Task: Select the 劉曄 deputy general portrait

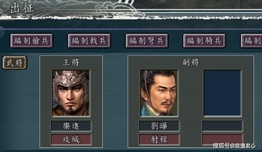Action: coord(159,93)
